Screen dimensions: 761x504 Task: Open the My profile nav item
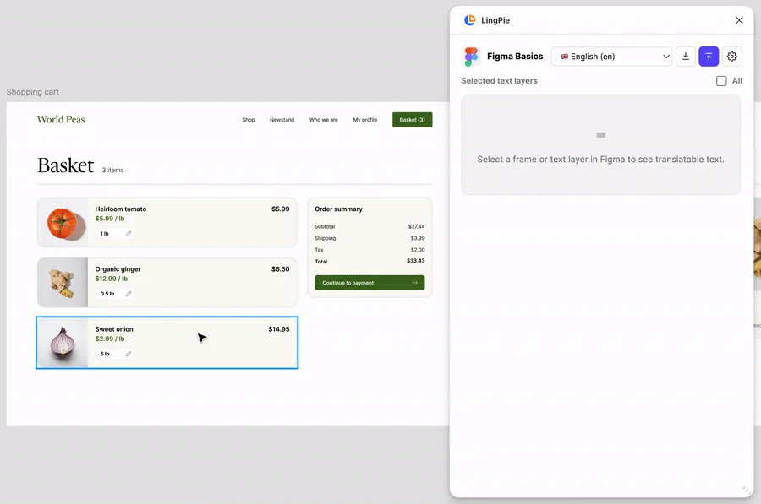coord(365,120)
